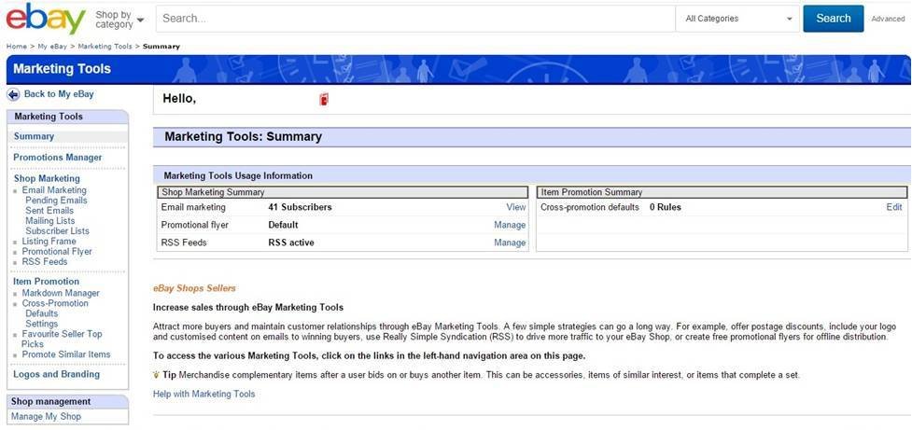Open the Shop Marketing section heading
This screenshot has width=912, height=430.
47,178
